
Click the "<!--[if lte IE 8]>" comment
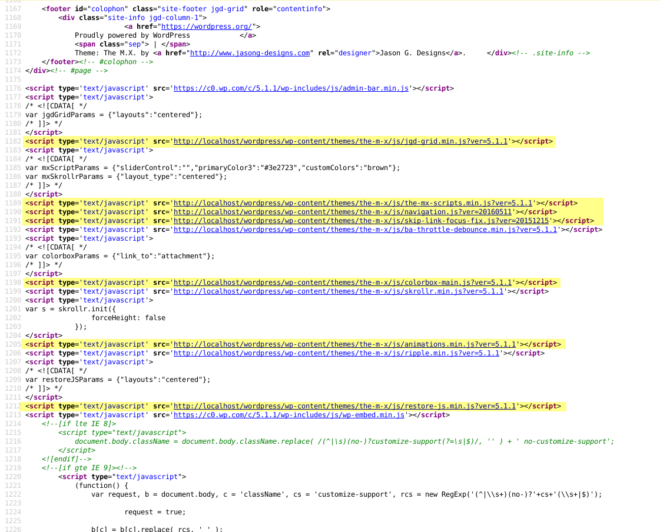tap(79, 424)
